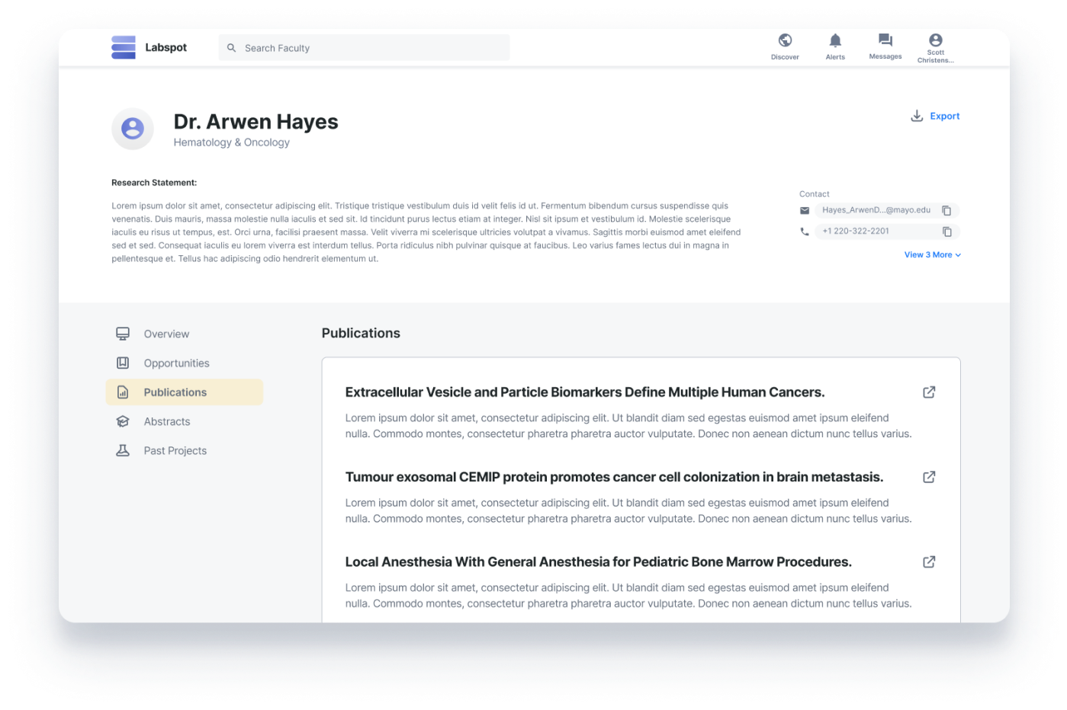
Task: Click the Contact label
Action: [814, 194]
